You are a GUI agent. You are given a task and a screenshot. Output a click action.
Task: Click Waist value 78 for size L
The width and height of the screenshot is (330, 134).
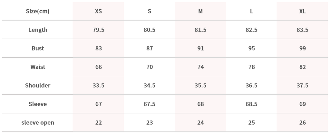[x=252, y=67]
